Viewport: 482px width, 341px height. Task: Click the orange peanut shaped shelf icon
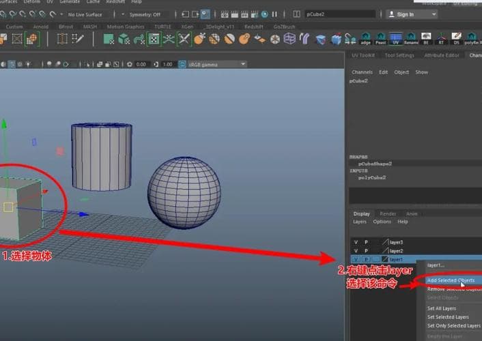point(244,39)
